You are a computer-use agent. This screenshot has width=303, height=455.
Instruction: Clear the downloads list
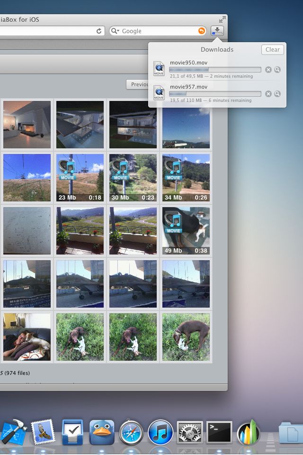(x=273, y=50)
